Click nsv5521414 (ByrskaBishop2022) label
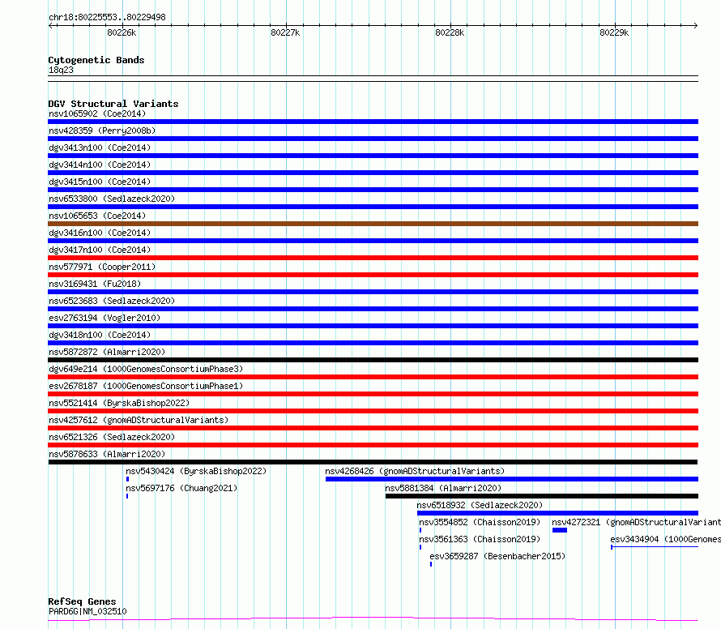 point(119,403)
